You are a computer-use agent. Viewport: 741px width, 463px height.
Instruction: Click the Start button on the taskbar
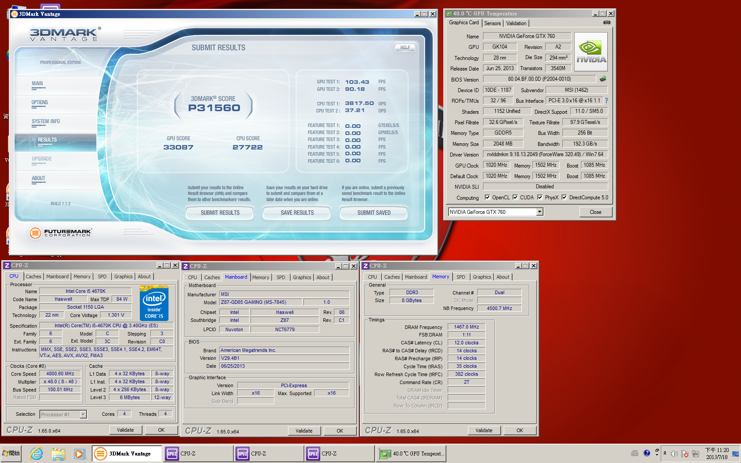point(11,453)
